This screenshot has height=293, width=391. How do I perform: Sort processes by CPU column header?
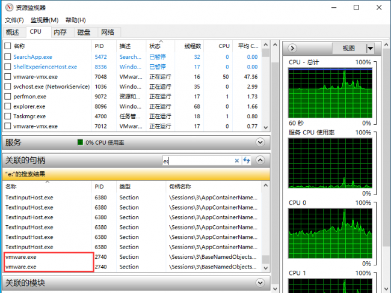[x=218, y=46]
